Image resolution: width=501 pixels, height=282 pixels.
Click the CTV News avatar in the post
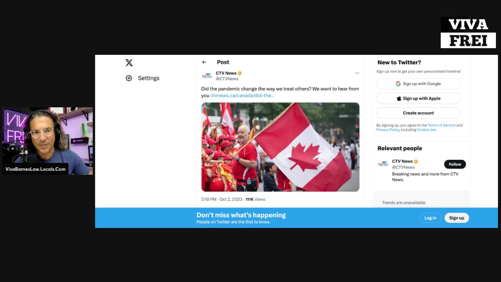pos(207,76)
